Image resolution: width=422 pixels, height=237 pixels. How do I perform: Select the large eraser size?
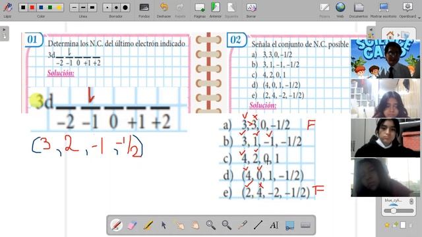point(125,7)
